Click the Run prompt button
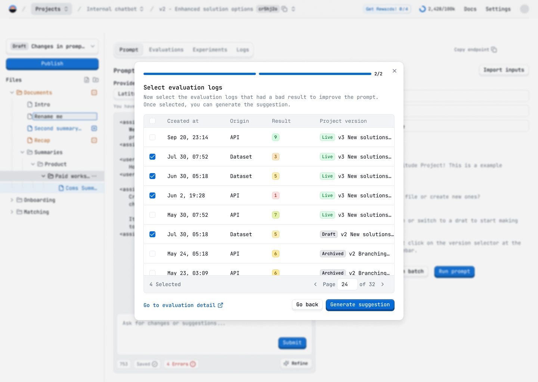The height and width of the screenshot is (382, 538). point(454,272)
